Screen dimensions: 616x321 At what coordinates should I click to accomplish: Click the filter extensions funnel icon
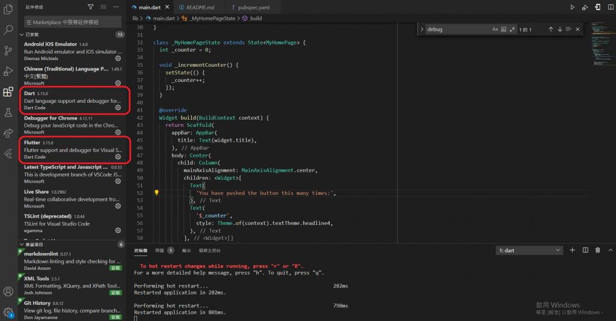point(90,7)
